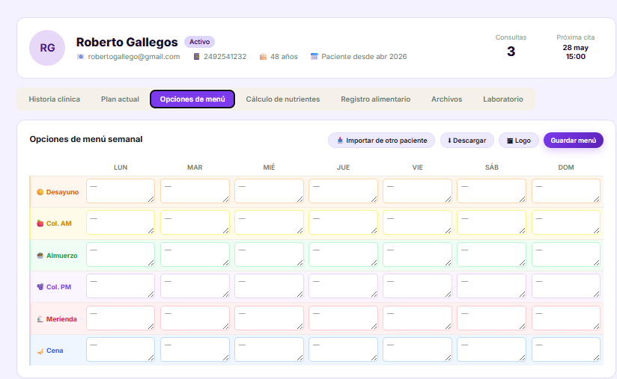The image size is (617, 379).
Task: Click the Almuerzo salad icon
Action: coord(40,256)
